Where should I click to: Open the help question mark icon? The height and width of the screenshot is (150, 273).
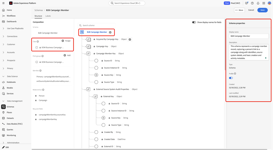point(252,3)
